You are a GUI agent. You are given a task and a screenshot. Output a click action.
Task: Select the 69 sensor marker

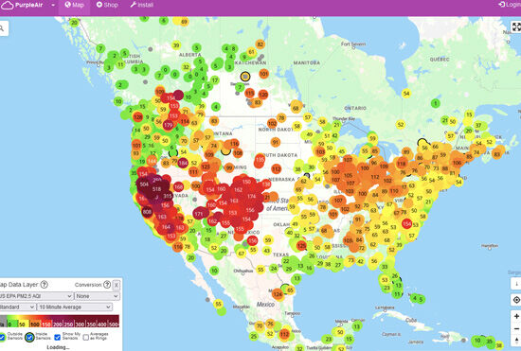coord(184,22)
